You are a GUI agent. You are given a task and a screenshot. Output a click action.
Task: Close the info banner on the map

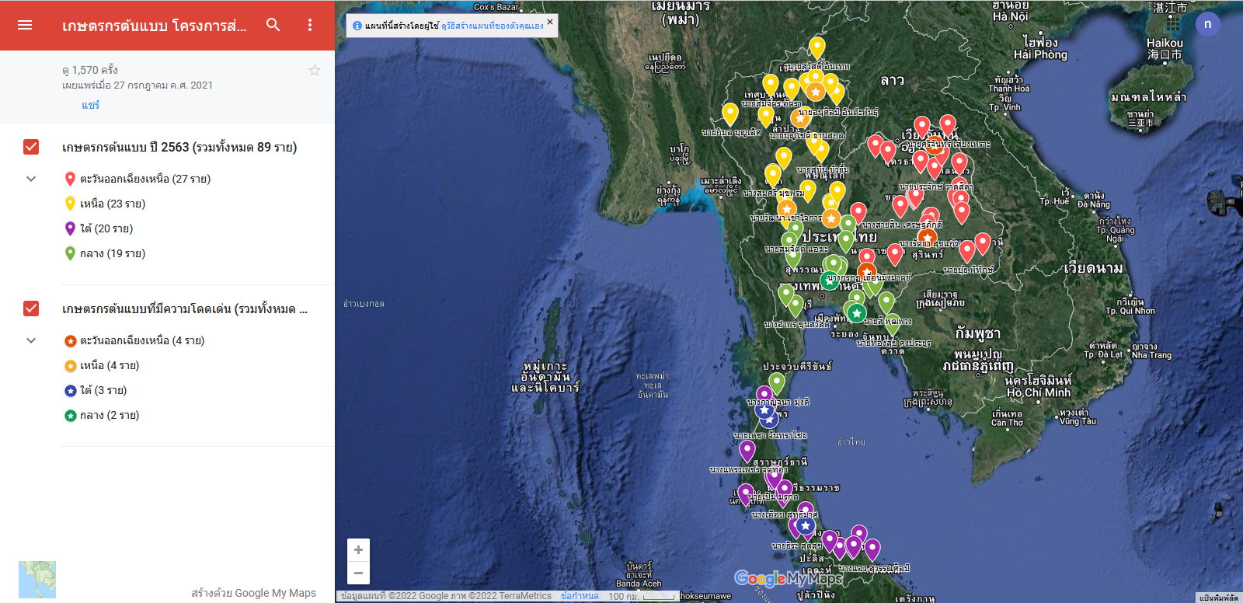tap(550, 22)
